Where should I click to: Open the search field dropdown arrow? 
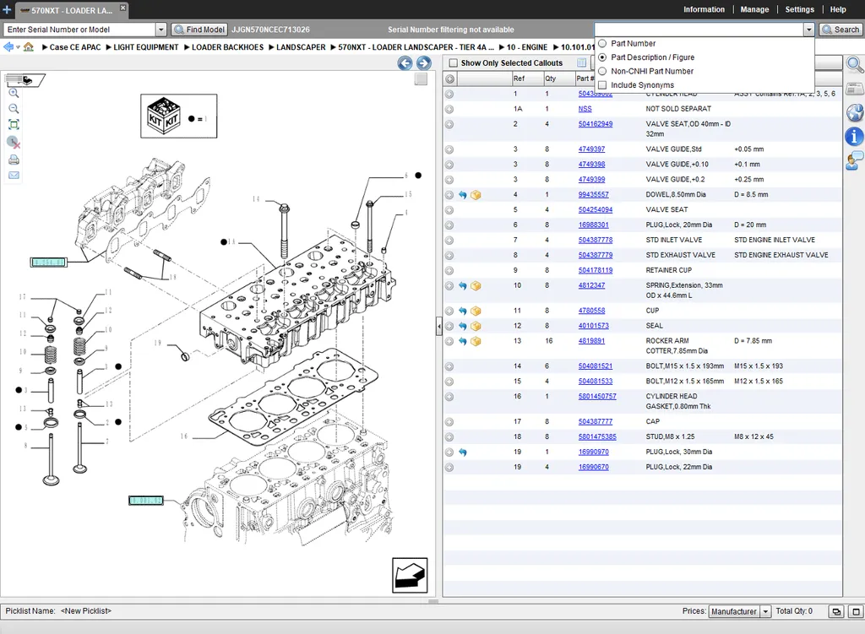[808, 30]
